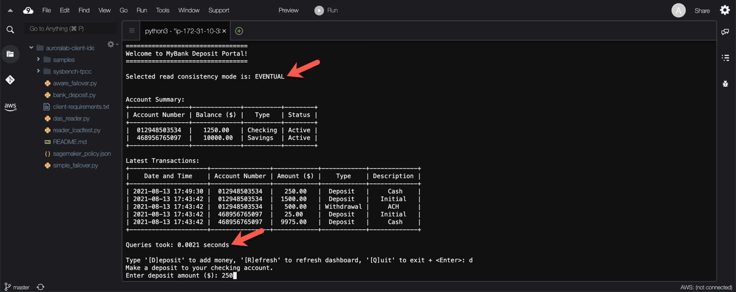Viewport: 736px width, 292px height.
Task: Open the Outline panel icon
Action: click(x=725, y=58)
